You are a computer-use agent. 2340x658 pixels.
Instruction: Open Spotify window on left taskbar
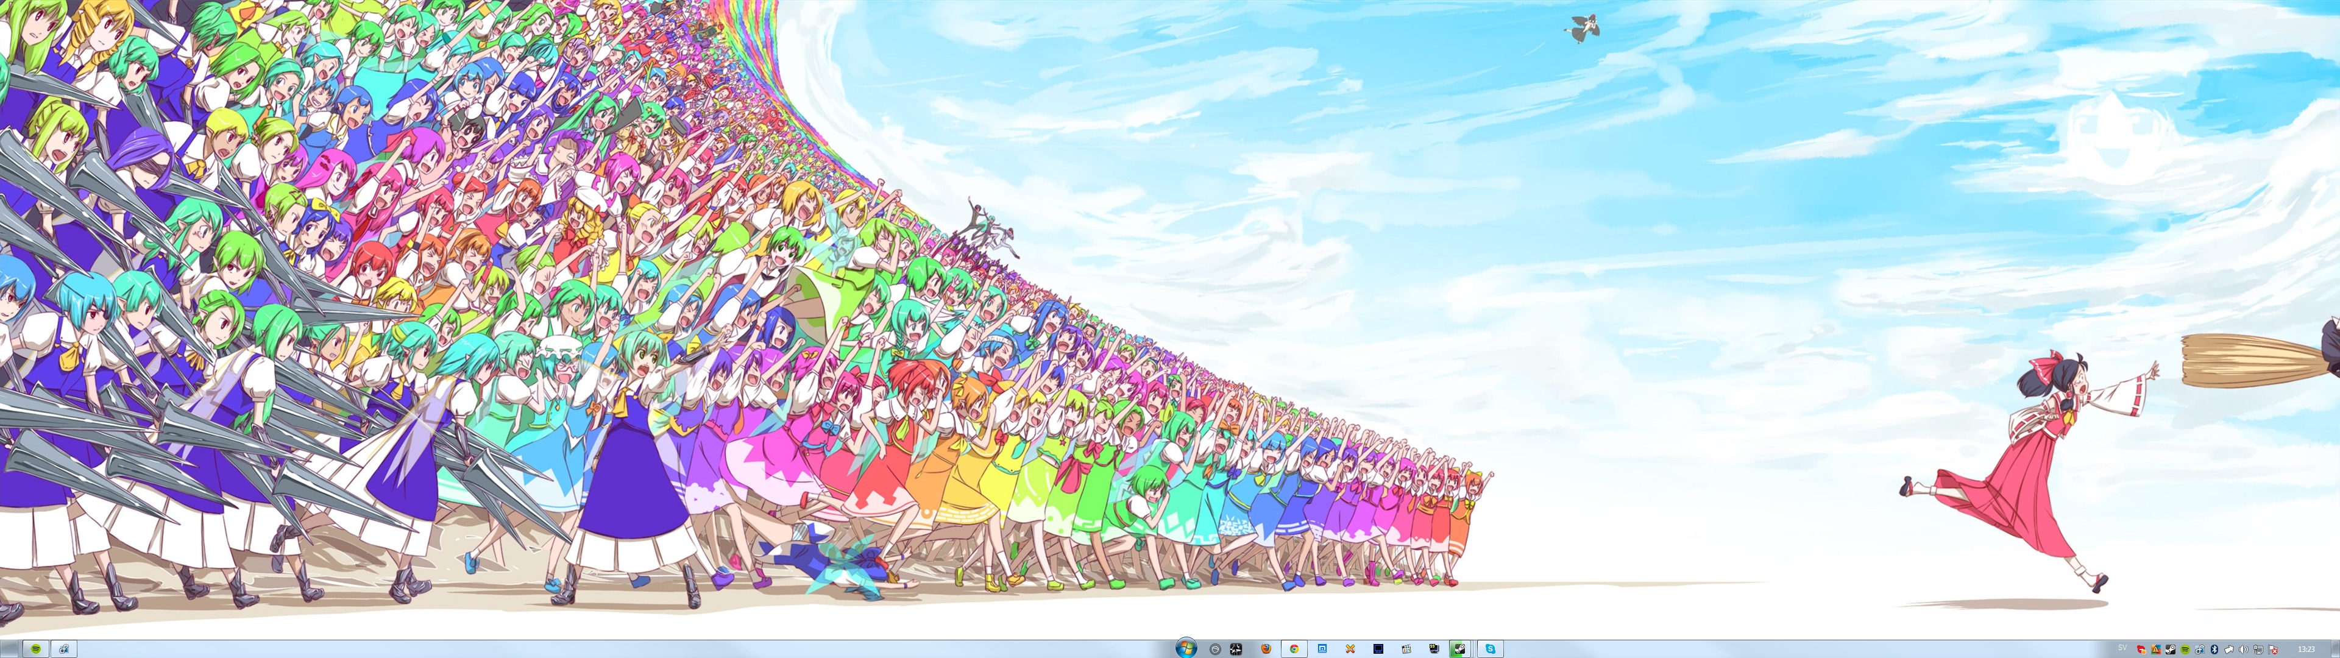[37, 649]
